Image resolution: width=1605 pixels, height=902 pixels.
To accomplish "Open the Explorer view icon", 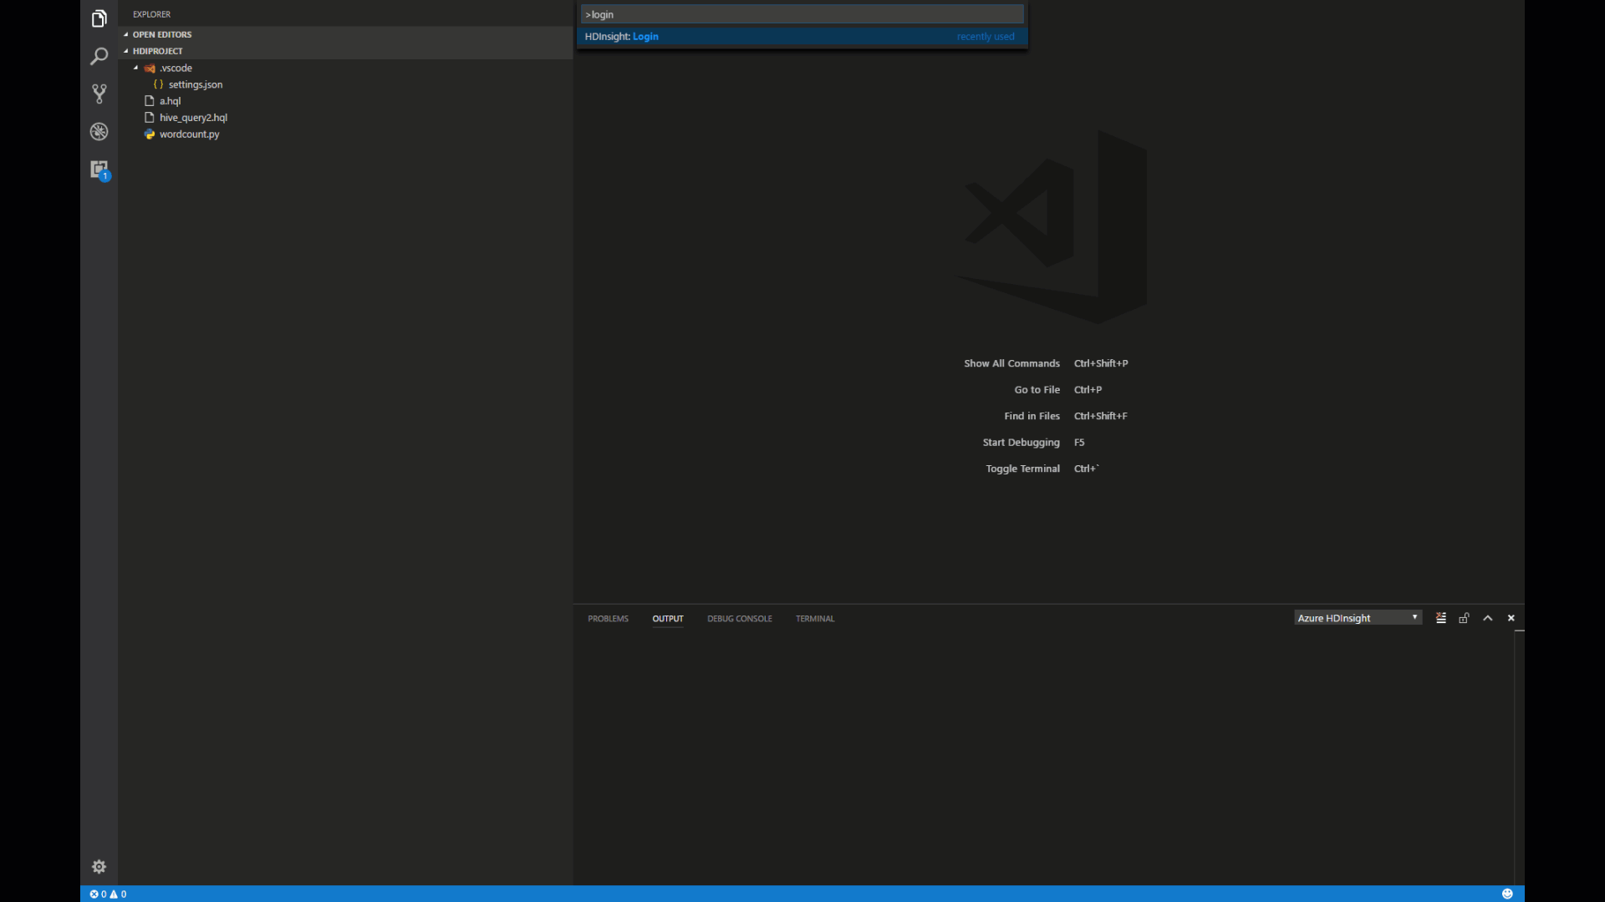I will 99,18.
